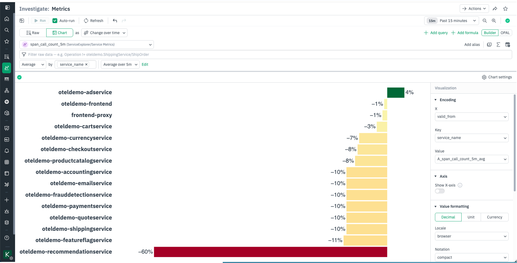Click the share arrow icon near Actions
Image resolution: width=517 pixels, height=263 pixels.
[495, 9]
